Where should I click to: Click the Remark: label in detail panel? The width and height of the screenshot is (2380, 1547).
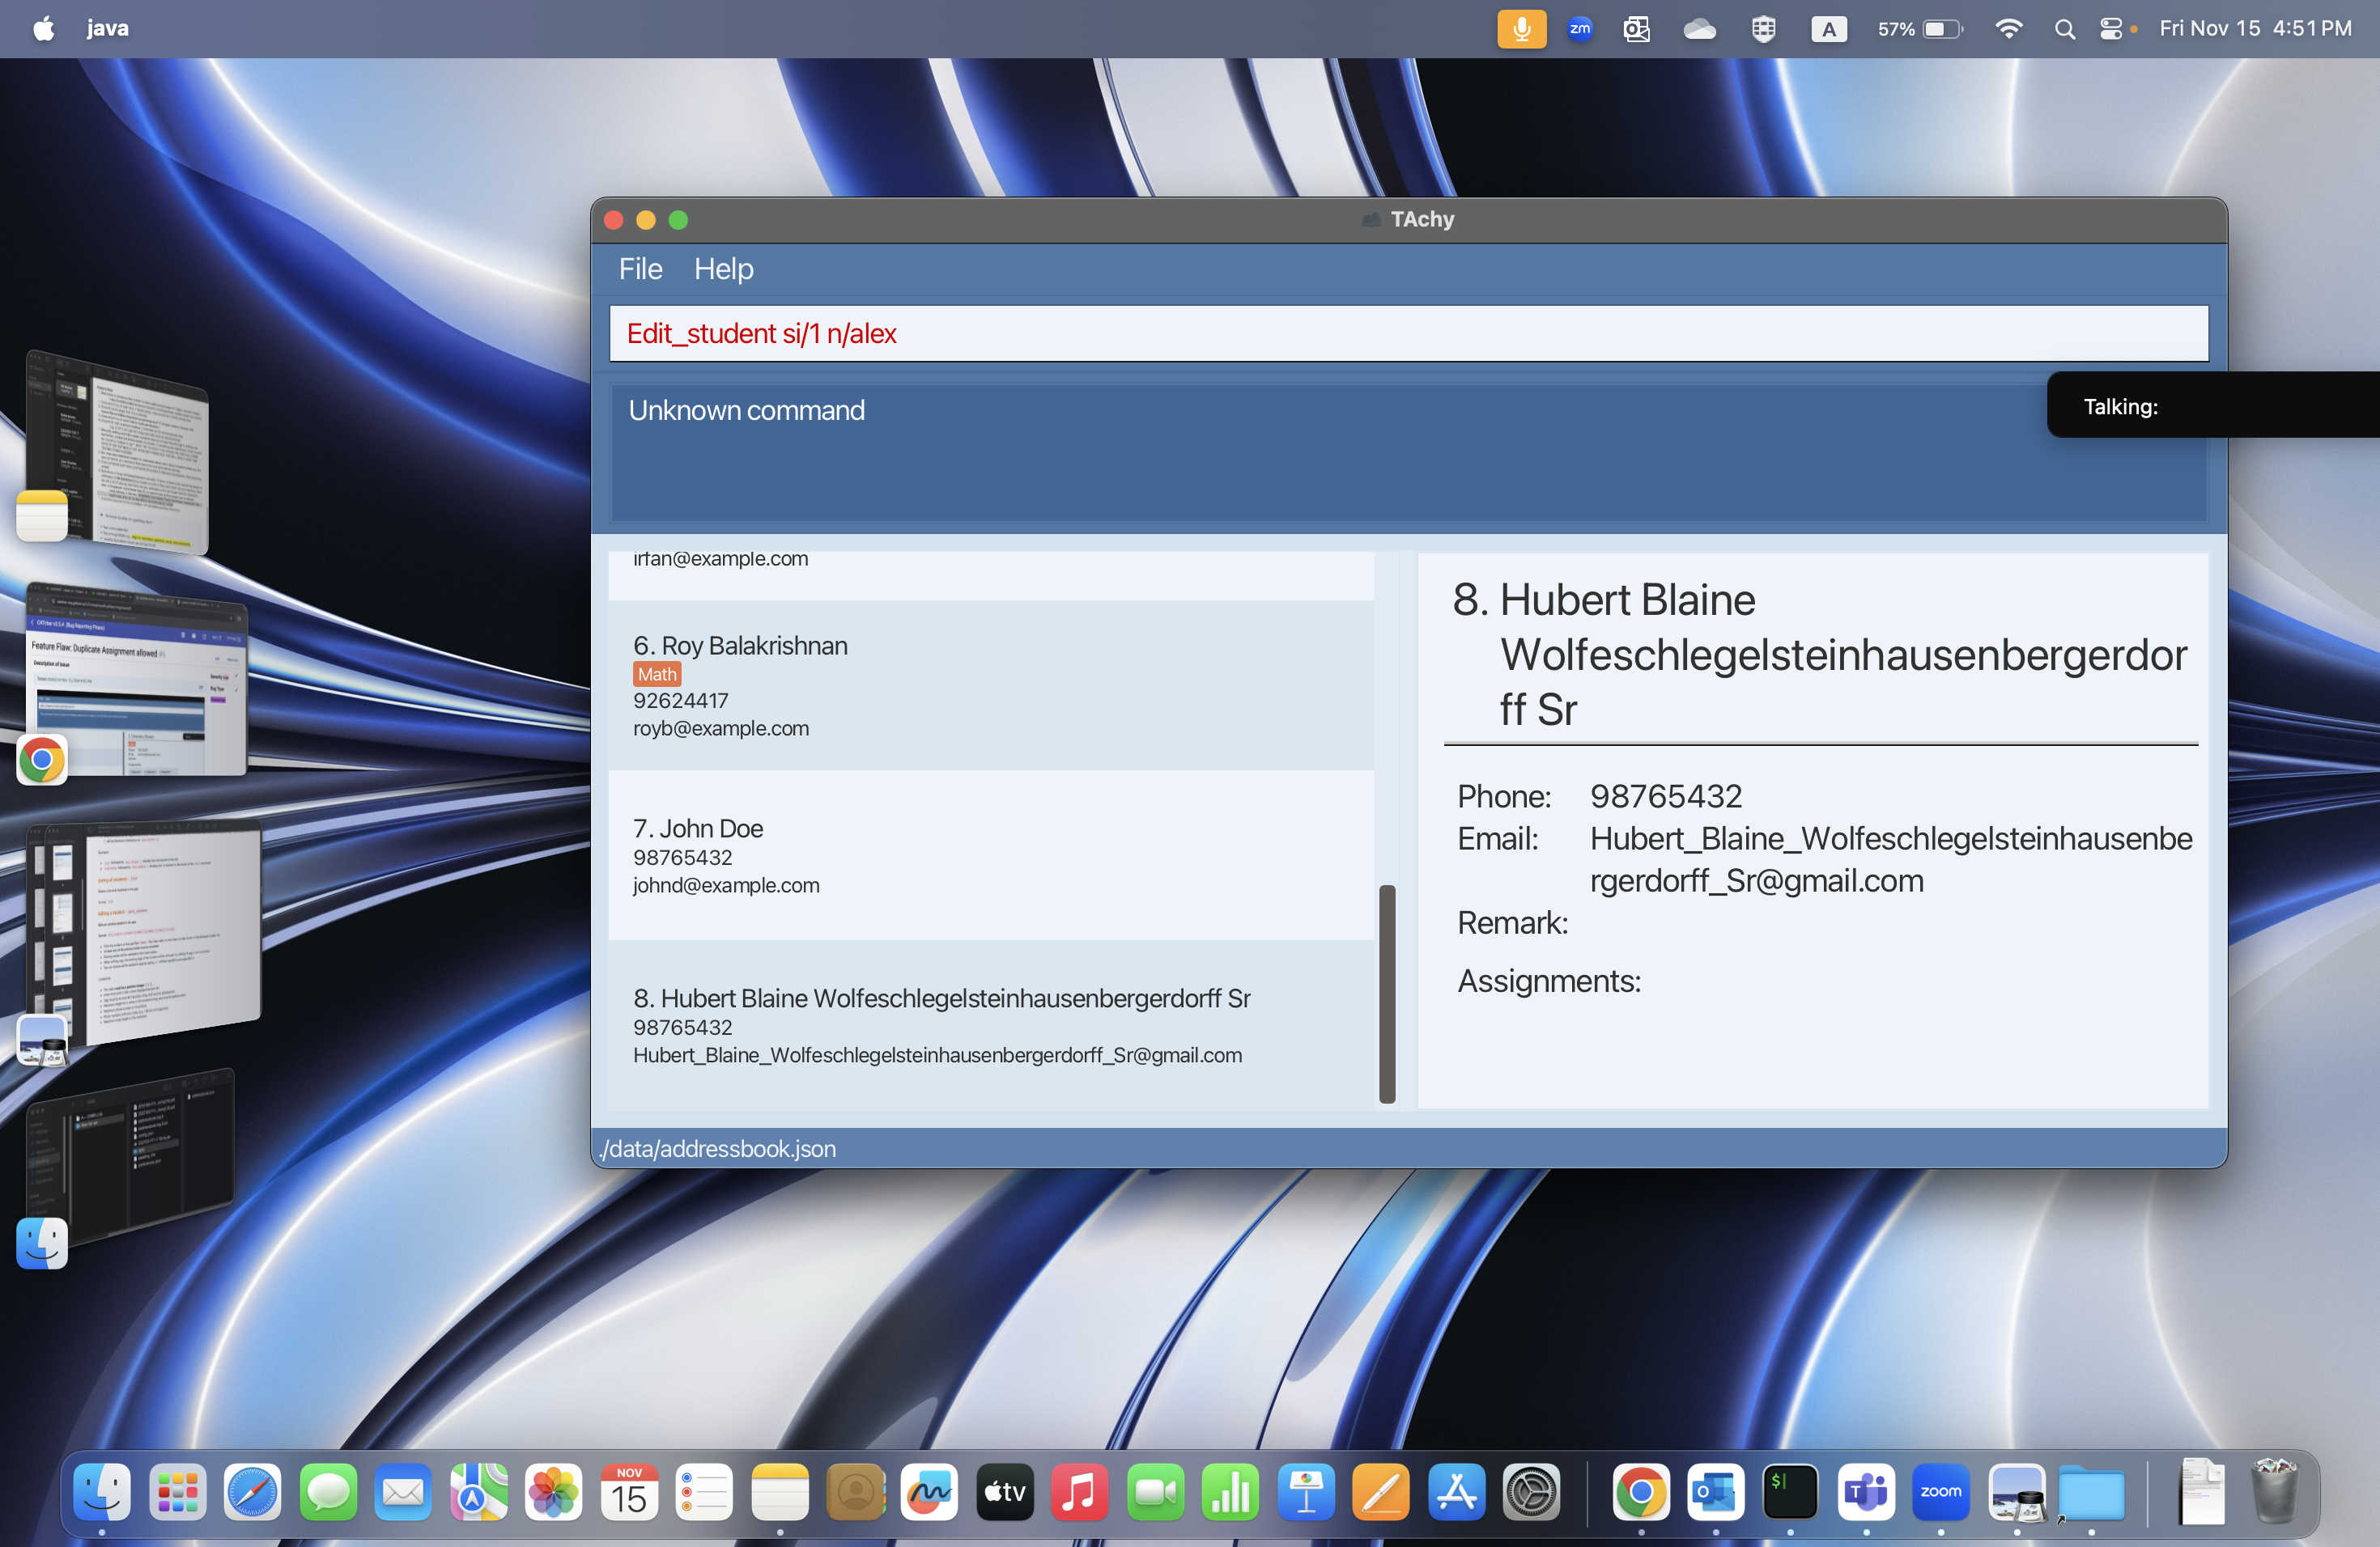click(1512, 922)
